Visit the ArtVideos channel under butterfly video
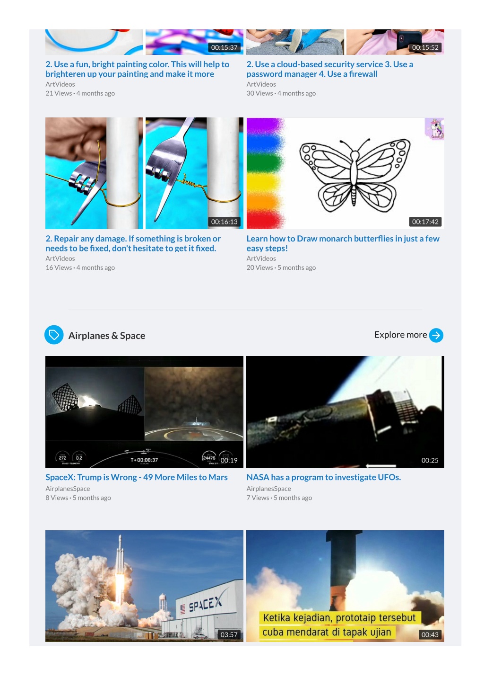 tap(261, 258)
